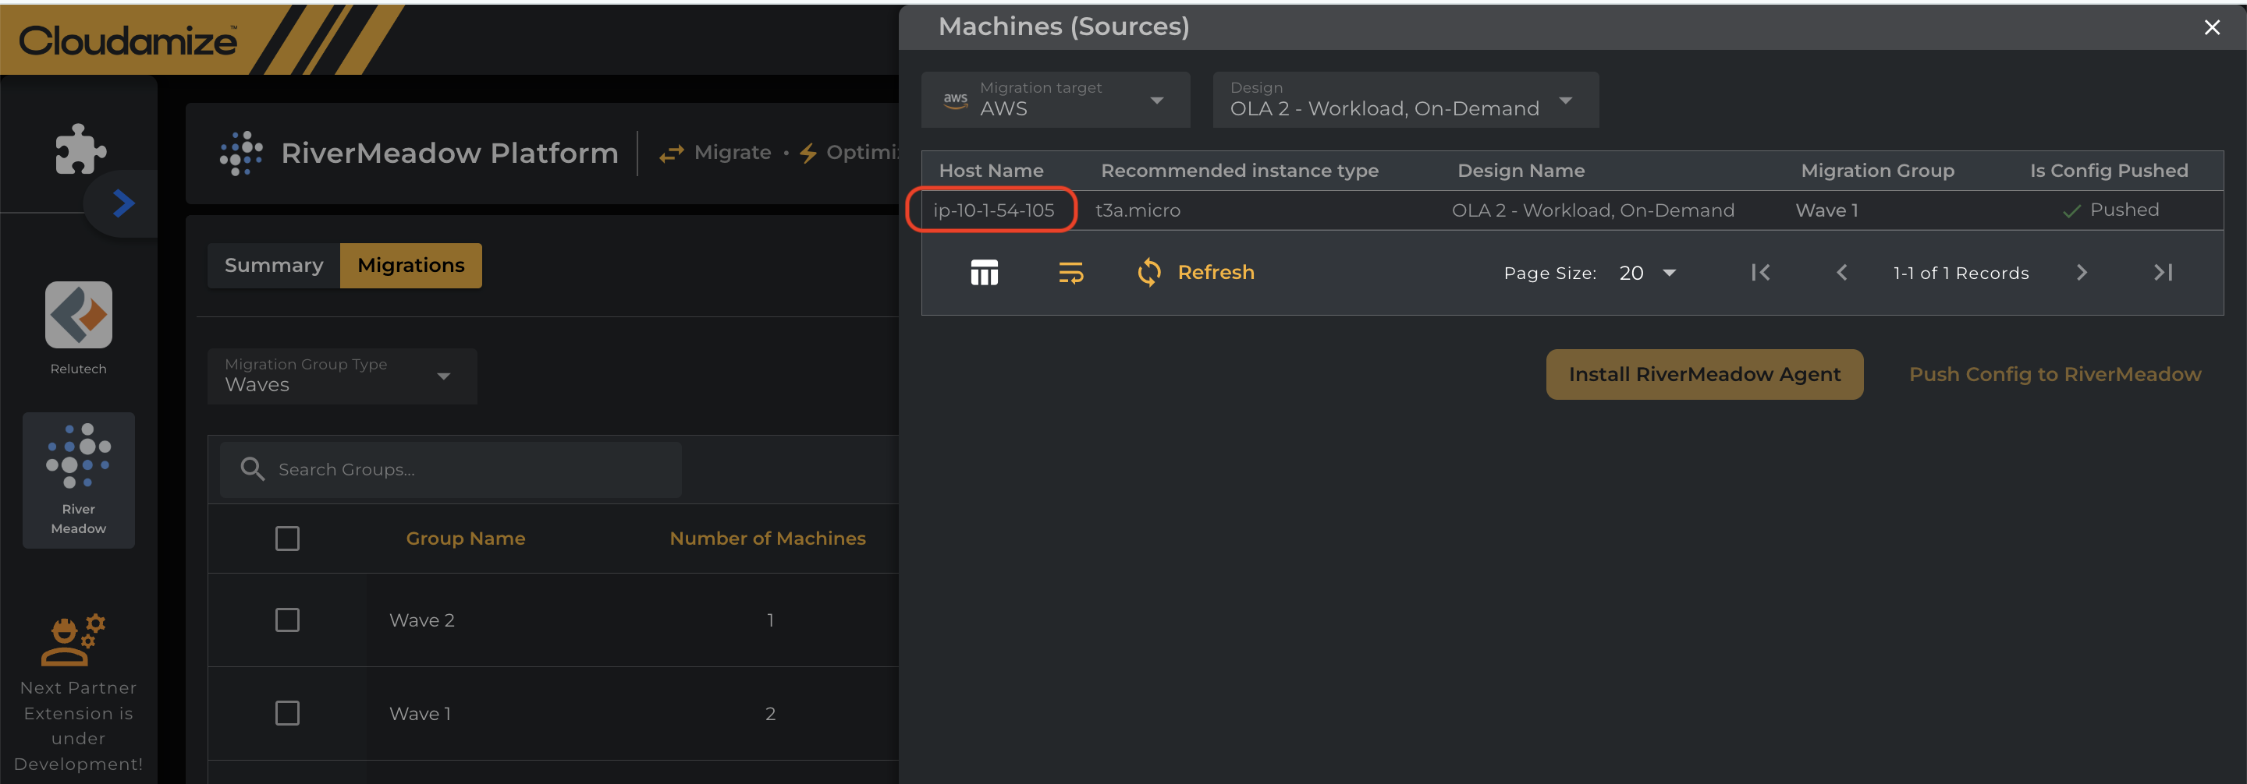Click the Wave 1 group name in groups table
The width and height of the screenshot is (2247, 784).
tap(421, 713)
